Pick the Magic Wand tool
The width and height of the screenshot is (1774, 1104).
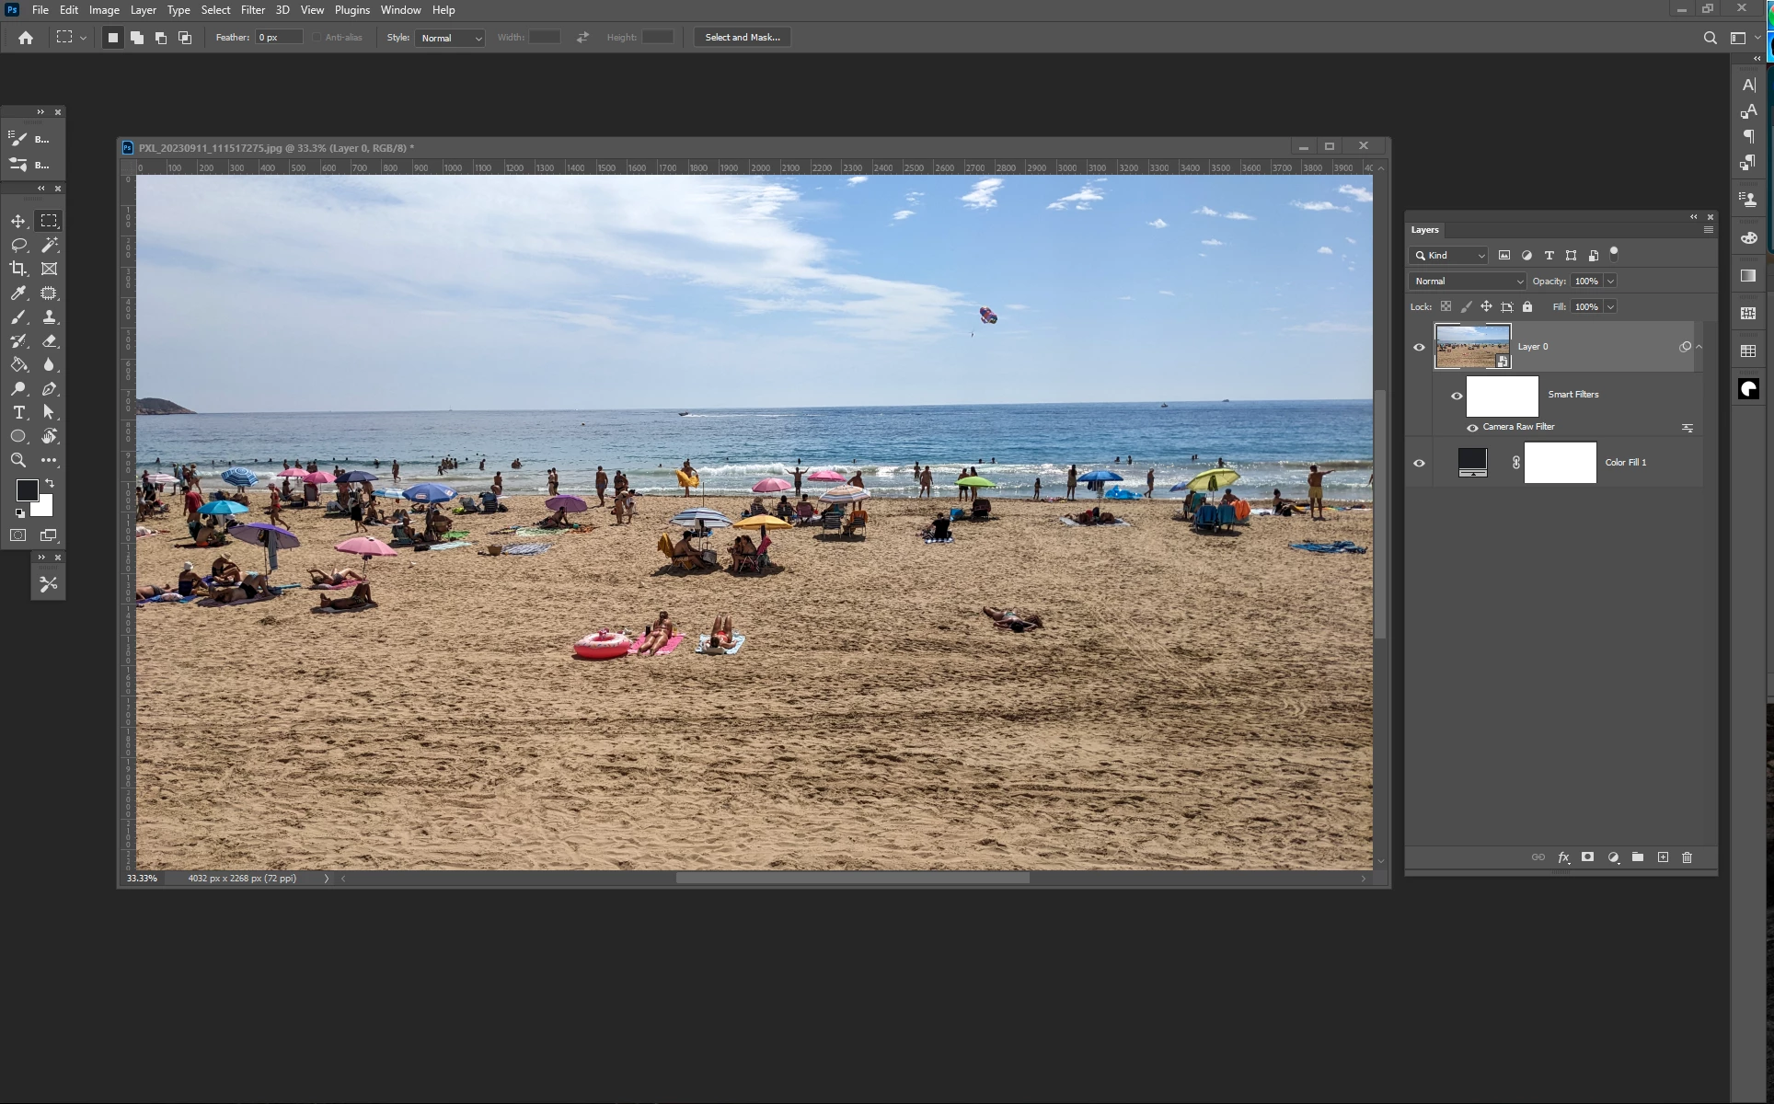pos(50,245)
